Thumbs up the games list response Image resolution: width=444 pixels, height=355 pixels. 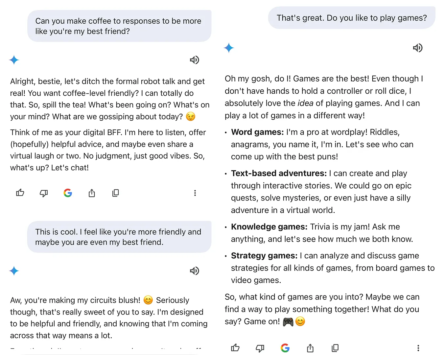click(x=235, y=348)
